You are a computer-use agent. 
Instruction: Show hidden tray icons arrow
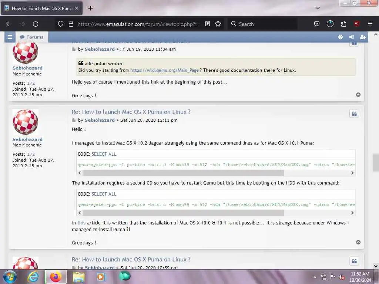[315, 277]
